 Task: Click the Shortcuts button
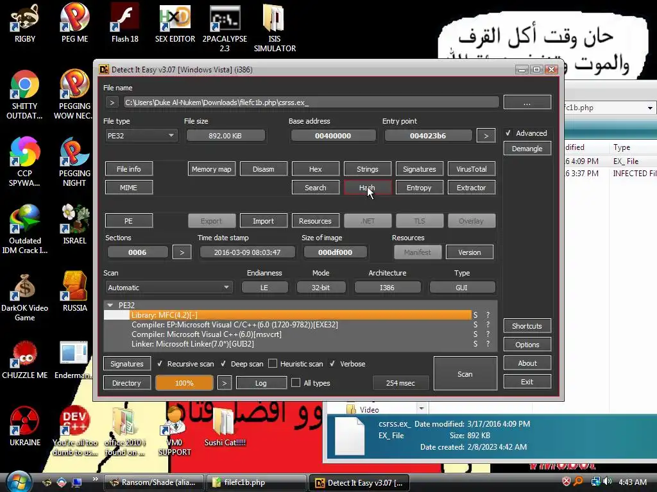pyautogui.click(x=527, y=326)
